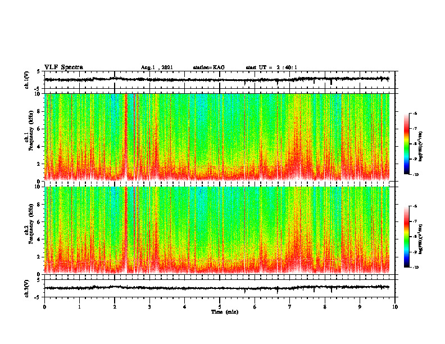
Task: Click the "0" tick on the time axis
Action: [44, 307]
